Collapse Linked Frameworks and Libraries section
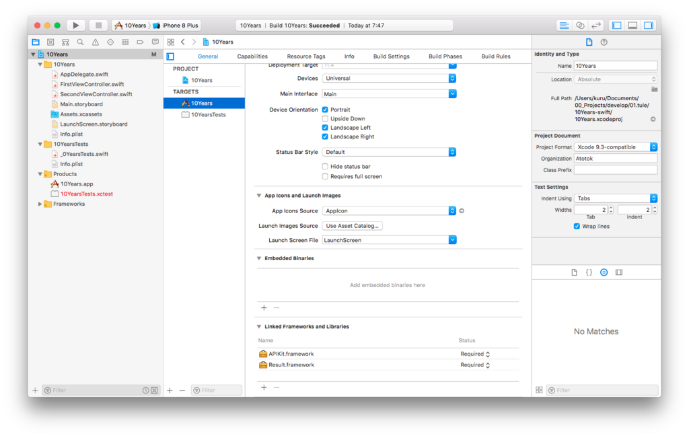Screen dimensions: 689x437 [x=259, y=326]
